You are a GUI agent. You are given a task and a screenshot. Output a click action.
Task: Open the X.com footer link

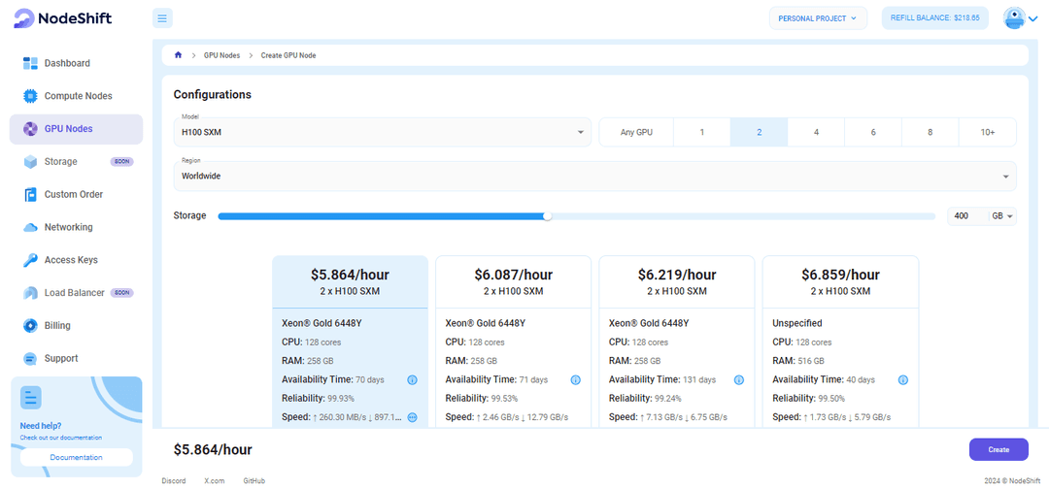pos(214,481)
